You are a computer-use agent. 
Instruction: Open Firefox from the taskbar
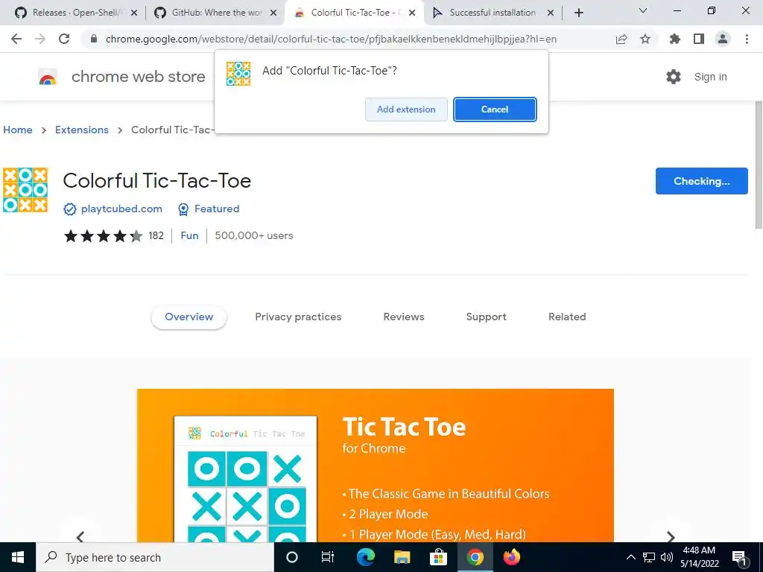coord(511,557)
